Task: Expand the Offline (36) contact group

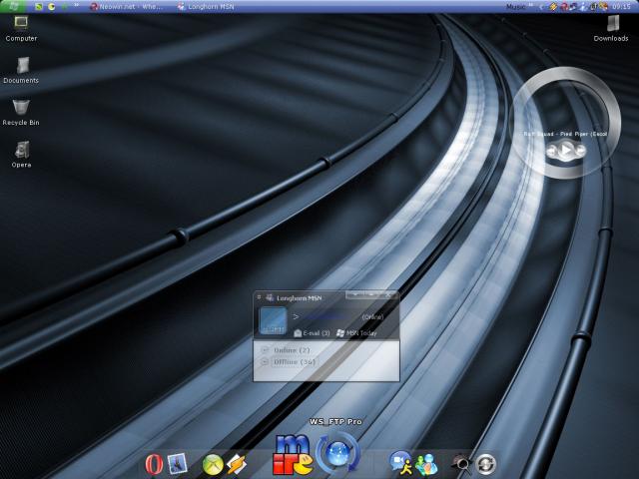Action: (265, 361)
